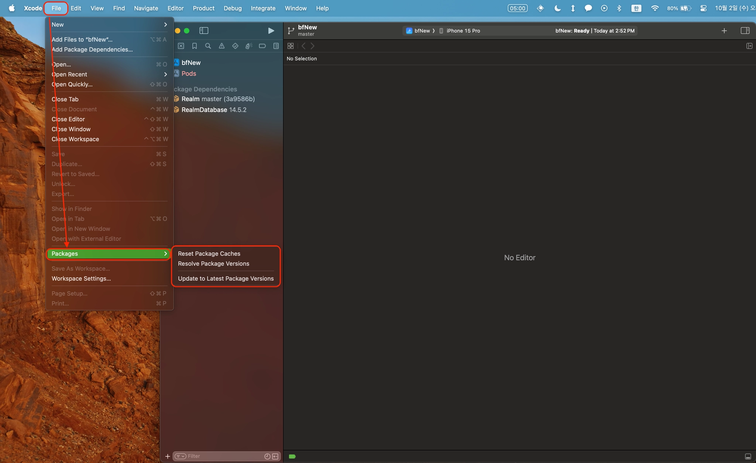Open the bfNew scheme selector
The image size is (756, 463).
click(422, 31)
